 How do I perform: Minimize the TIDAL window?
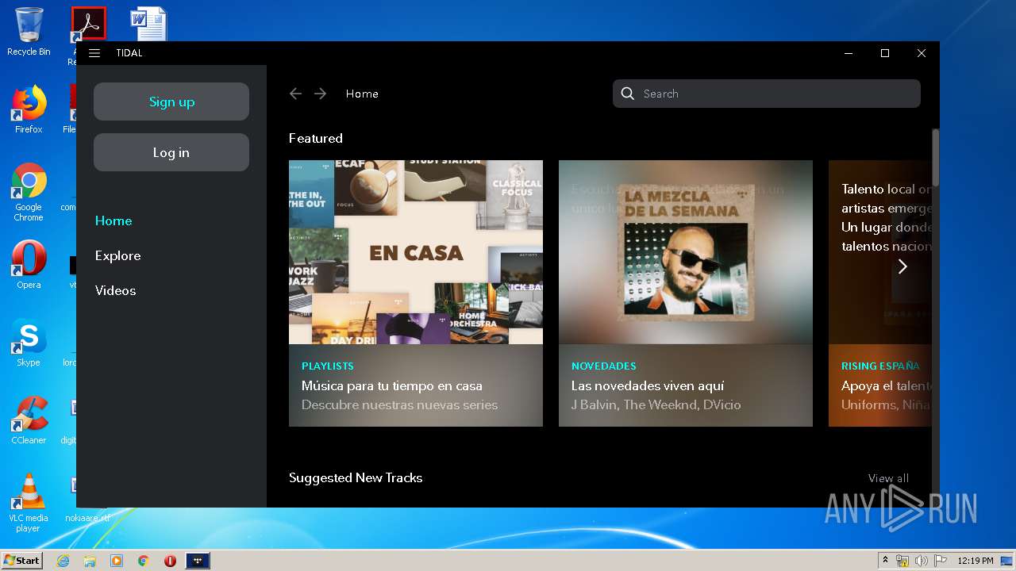tap(849, 53)
